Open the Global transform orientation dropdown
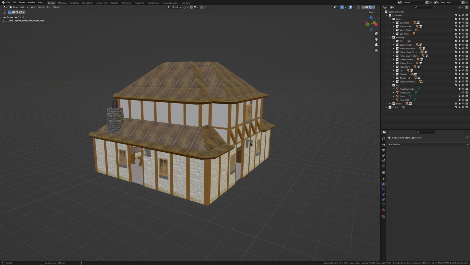 174,7
